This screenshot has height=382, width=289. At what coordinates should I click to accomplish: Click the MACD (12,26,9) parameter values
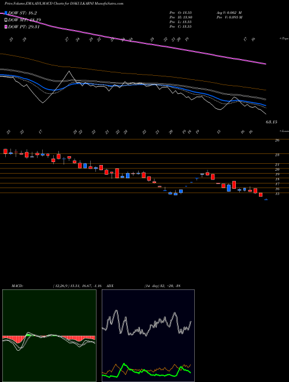pos(77,285)
